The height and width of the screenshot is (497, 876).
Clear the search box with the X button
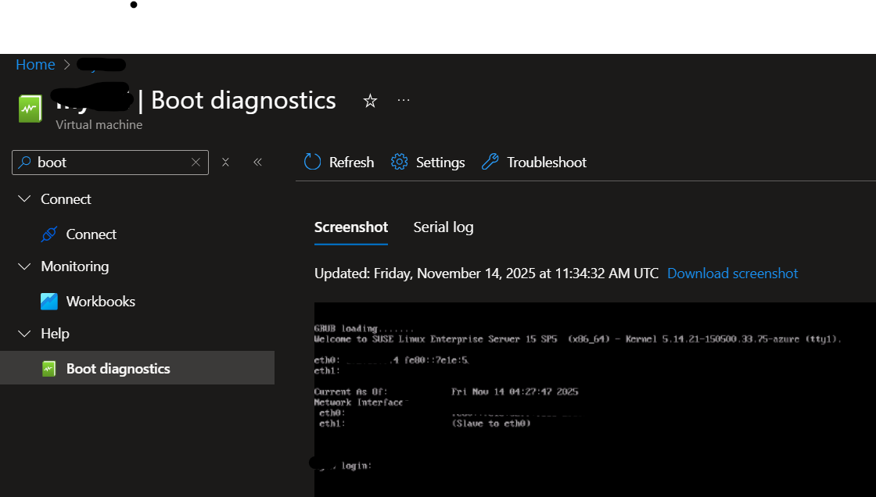[196, 162]
